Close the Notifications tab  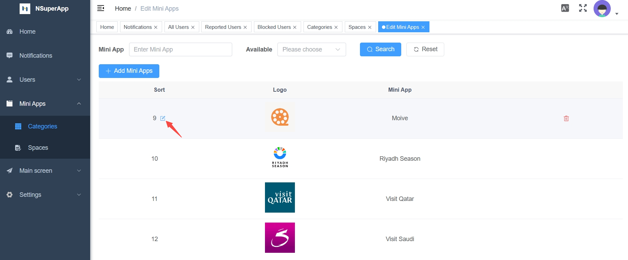156,27
